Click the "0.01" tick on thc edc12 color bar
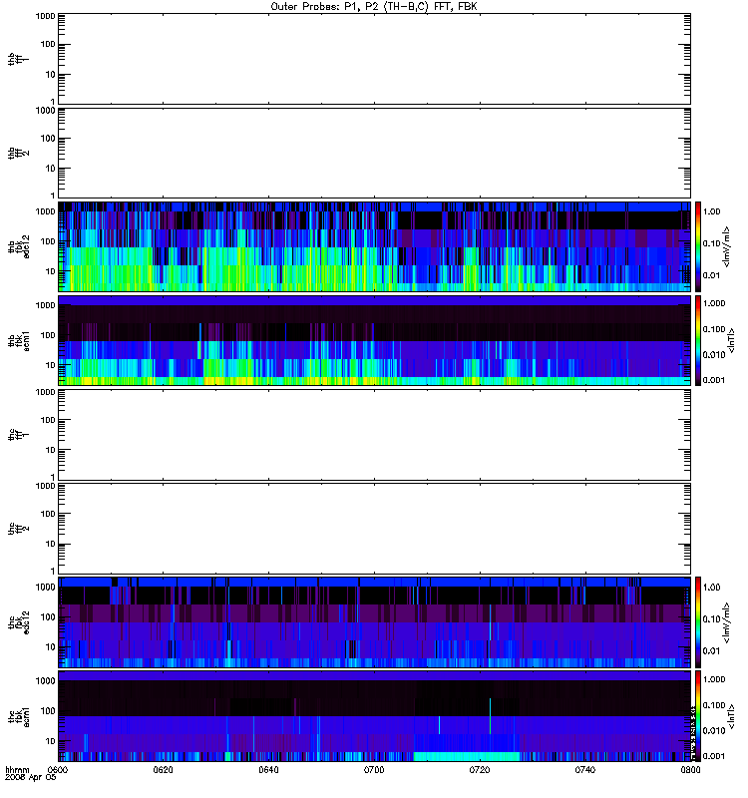Image resolution: width=748 pixels, height=798 pixels. coord(711,651)
